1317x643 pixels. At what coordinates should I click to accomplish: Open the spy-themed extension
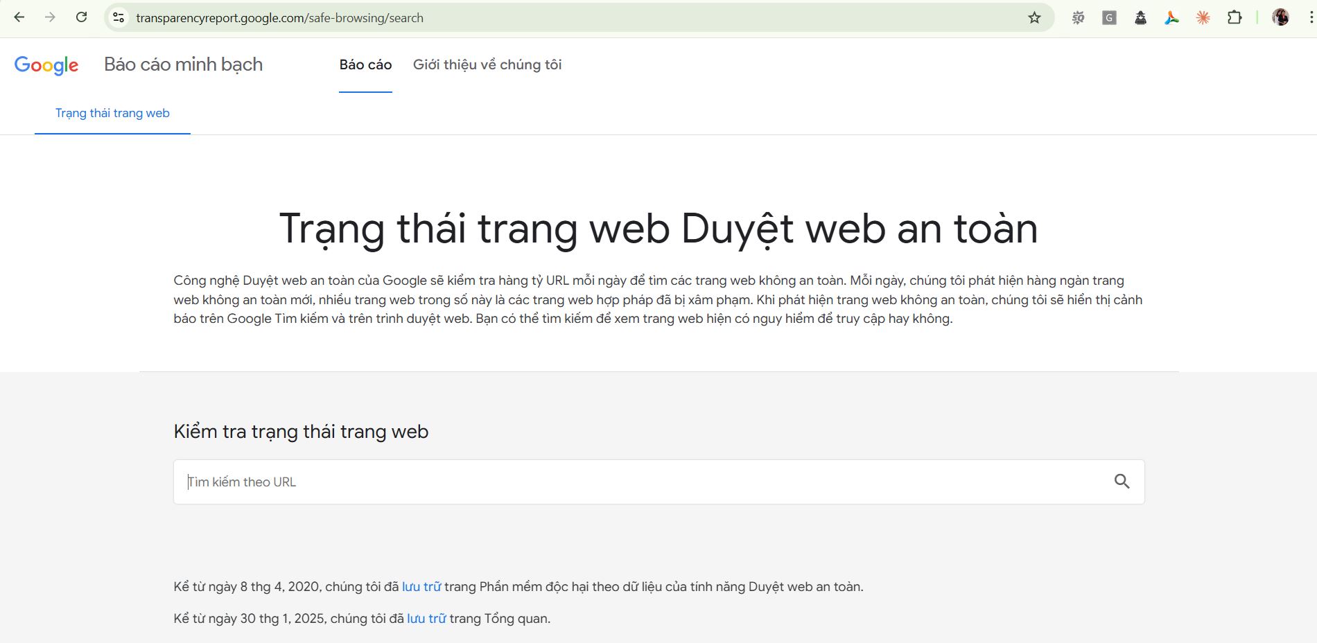coord(1140,17)
